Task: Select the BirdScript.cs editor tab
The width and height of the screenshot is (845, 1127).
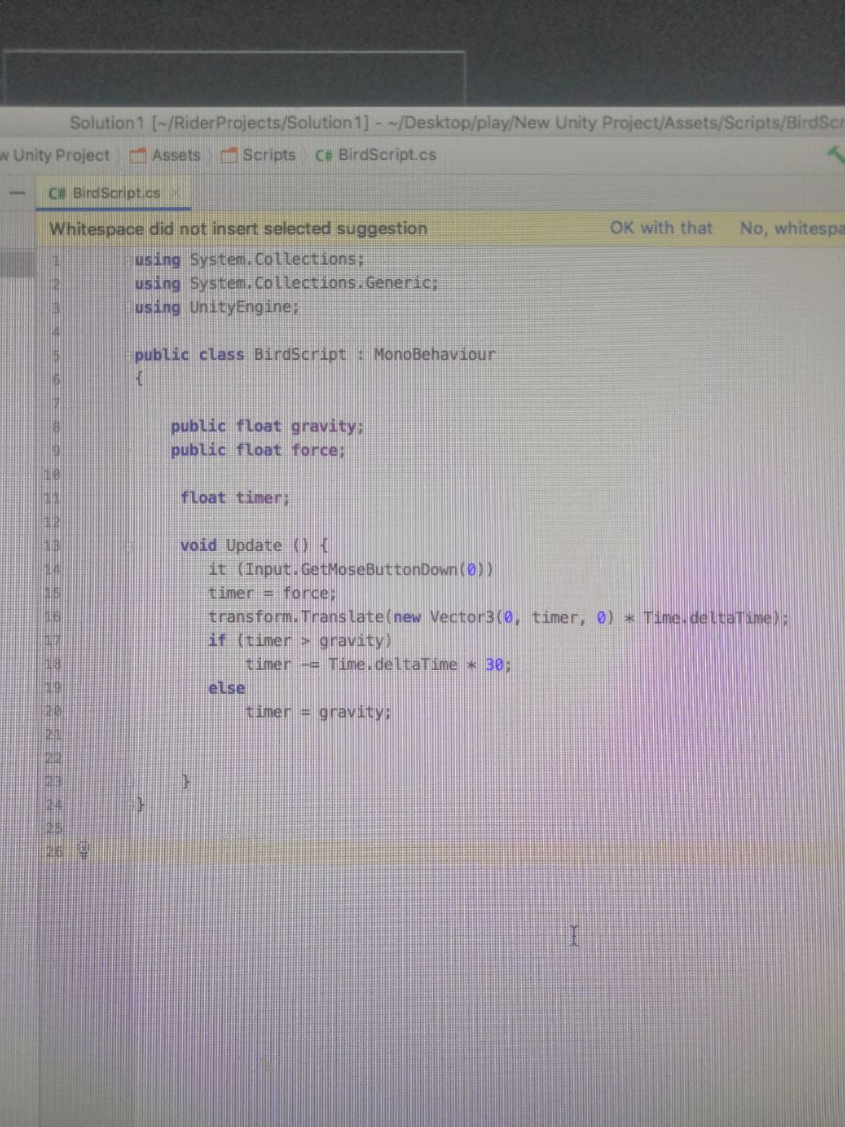Action: [112, 193]
